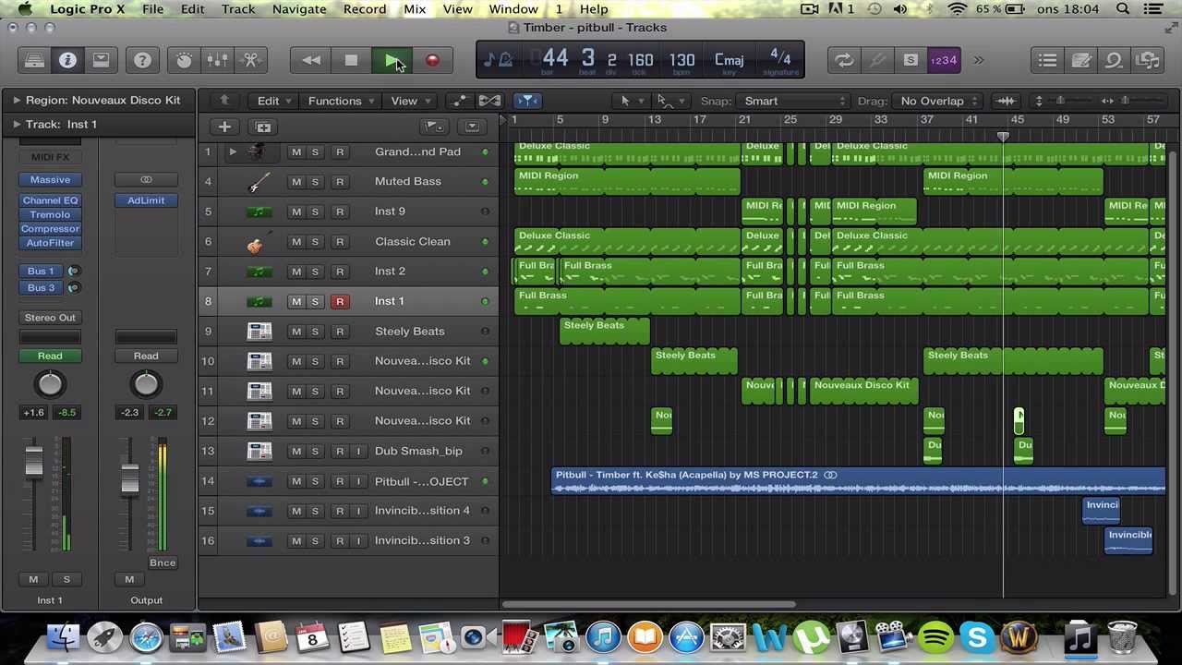Image resolution: width=1182 pixels, height=665 pixels.
Task: Open the Snap Smart dropdown
Action: [792, 101]
